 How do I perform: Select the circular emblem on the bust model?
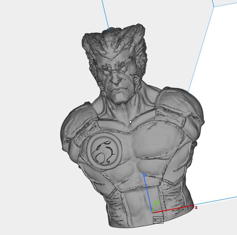(104, 152)
